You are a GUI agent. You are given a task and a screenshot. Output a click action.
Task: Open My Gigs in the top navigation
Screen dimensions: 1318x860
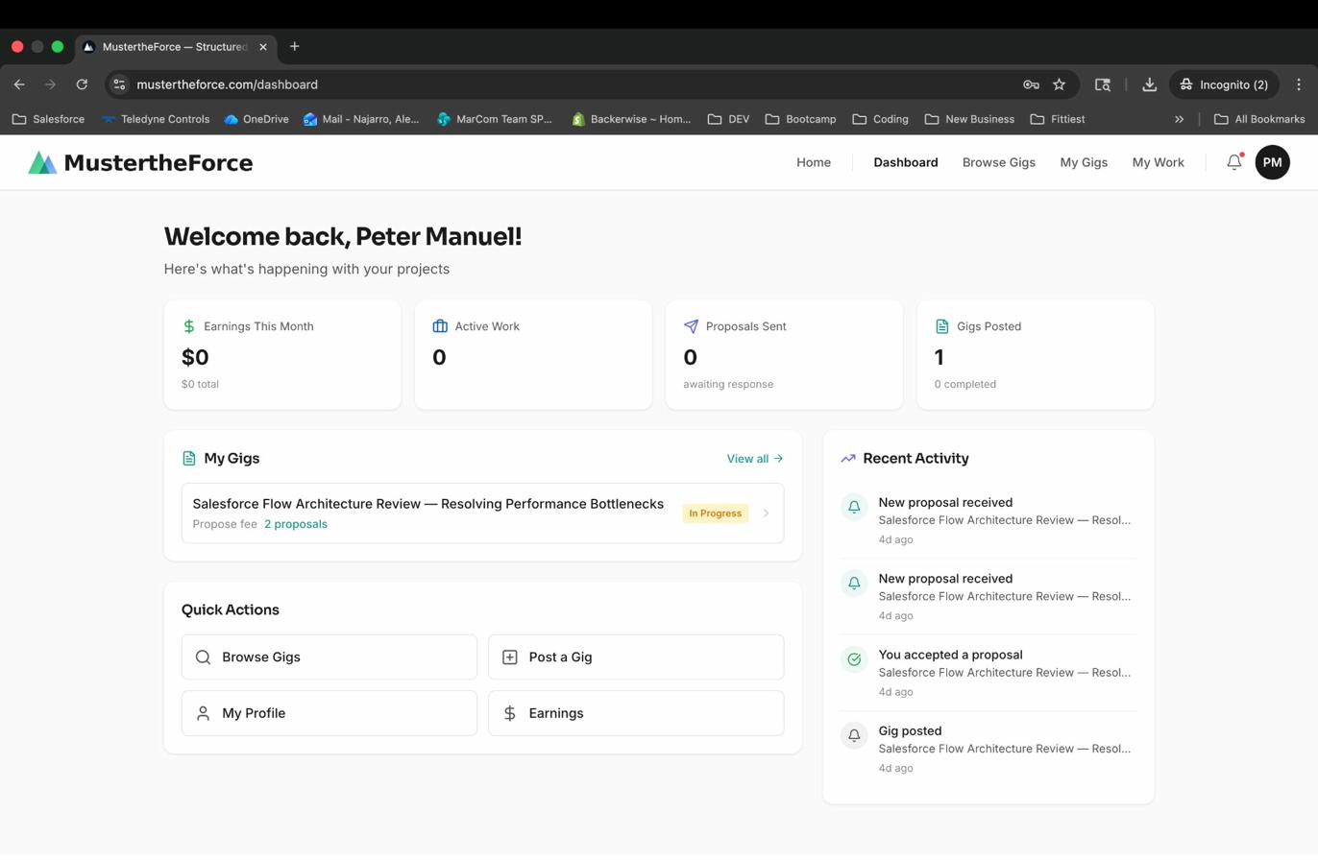[x=1083, y=163]
